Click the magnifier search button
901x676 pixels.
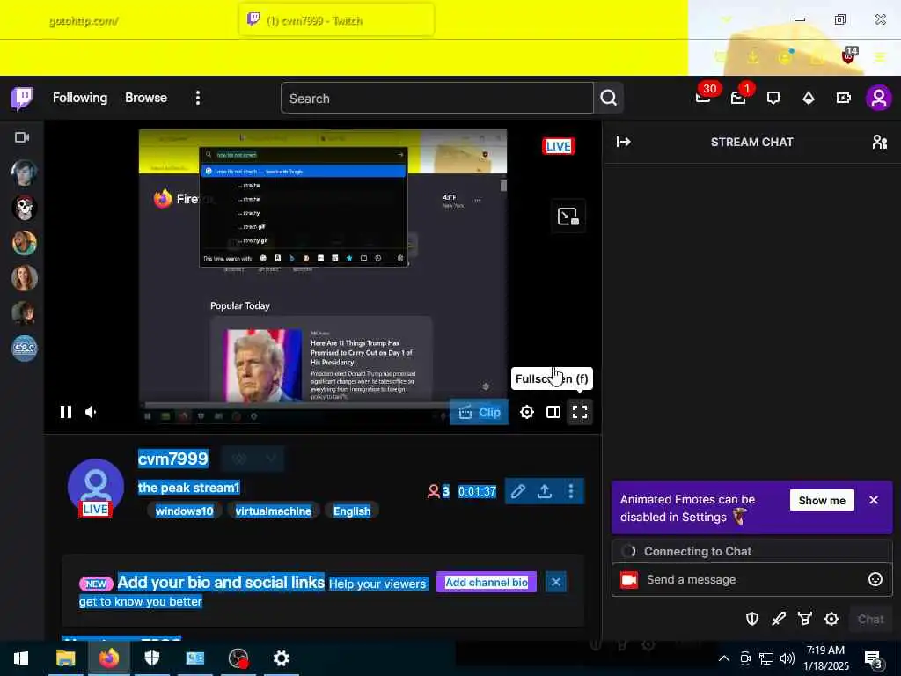609,99
